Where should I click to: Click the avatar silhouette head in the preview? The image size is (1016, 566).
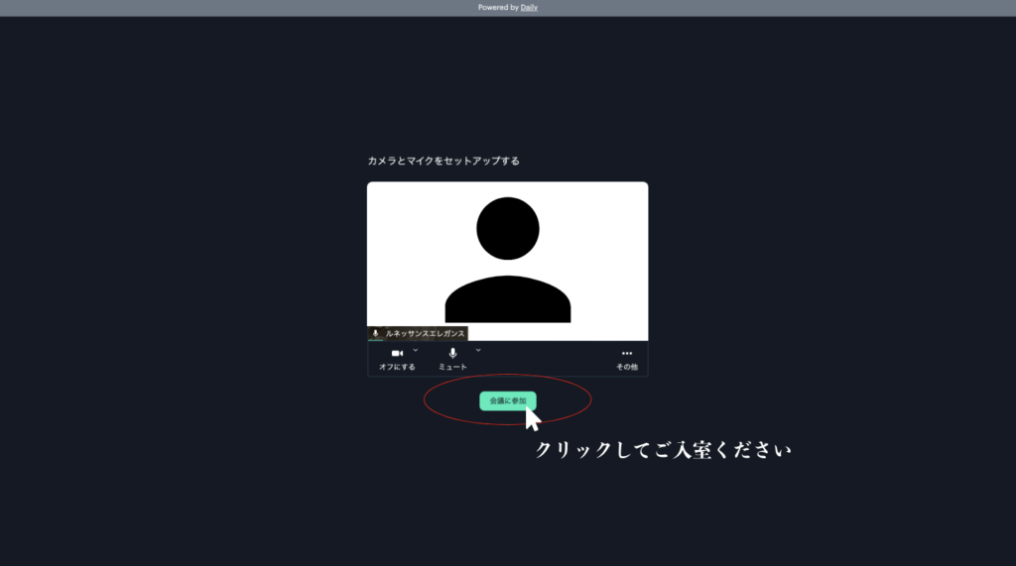pyautogui.click(x=507, y=228)
